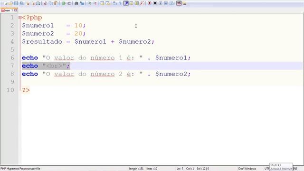Undo the last edit with green arrow

63,3
